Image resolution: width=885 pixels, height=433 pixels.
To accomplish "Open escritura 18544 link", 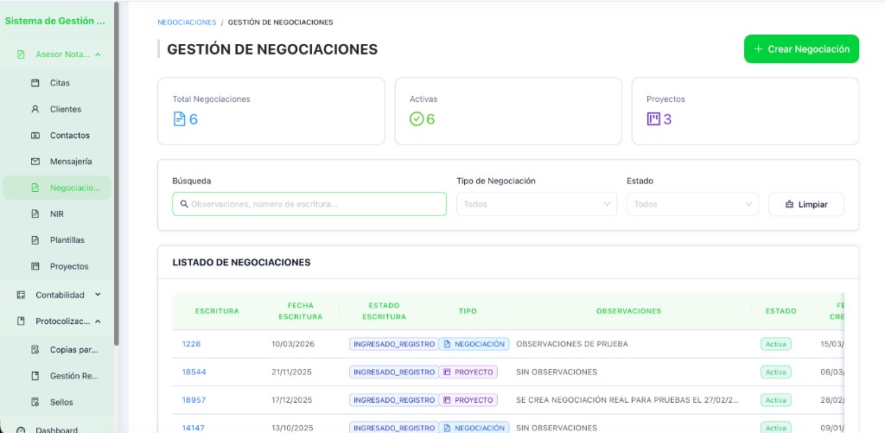I will point(194,372).
